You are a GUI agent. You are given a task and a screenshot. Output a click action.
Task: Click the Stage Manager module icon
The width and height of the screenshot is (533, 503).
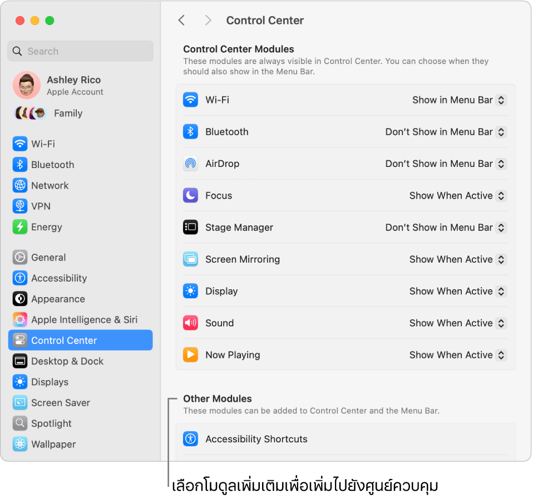[190, 227]
